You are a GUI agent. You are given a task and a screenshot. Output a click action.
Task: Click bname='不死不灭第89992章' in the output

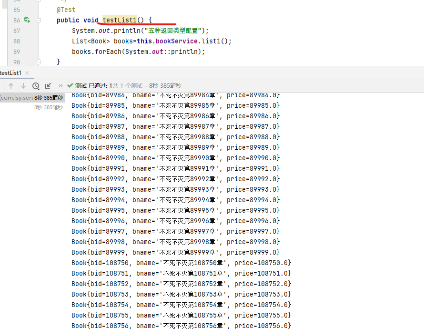(175, 179)
